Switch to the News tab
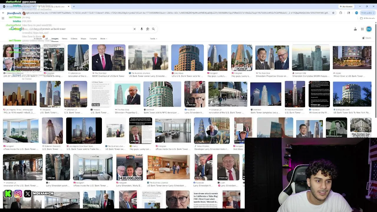 tap(65, 39)
